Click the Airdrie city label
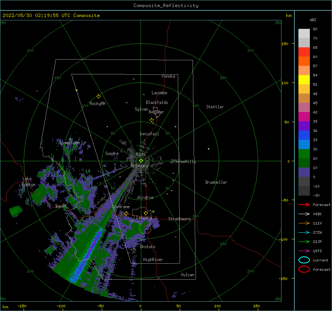The width and height of the screenshot is (332, 311). 145,197
